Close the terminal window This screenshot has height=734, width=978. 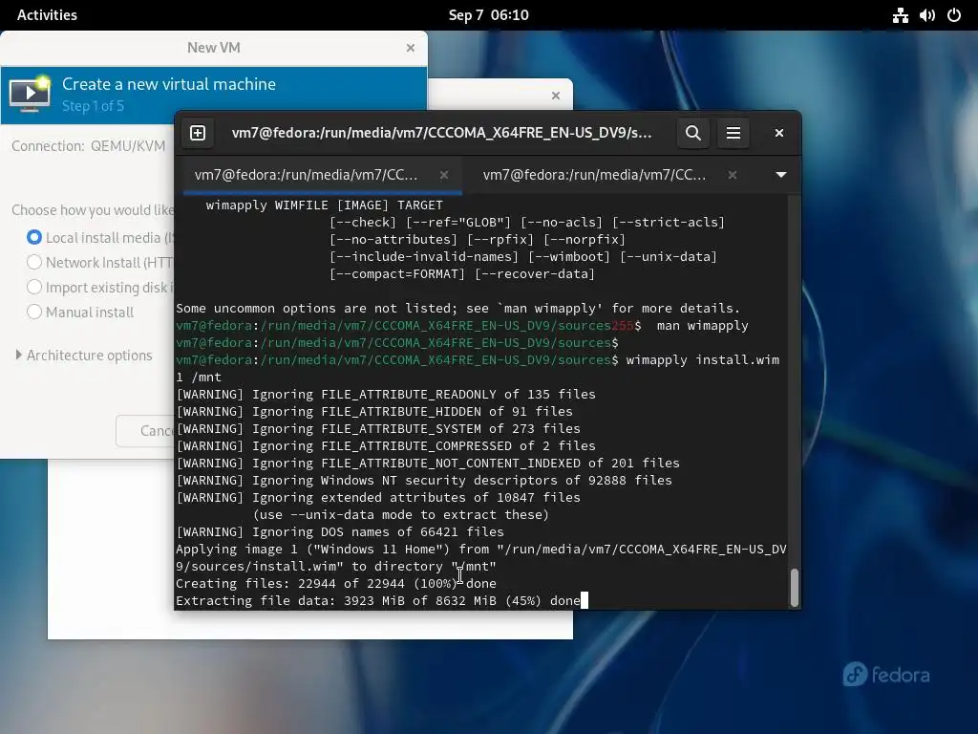[779, 133]
